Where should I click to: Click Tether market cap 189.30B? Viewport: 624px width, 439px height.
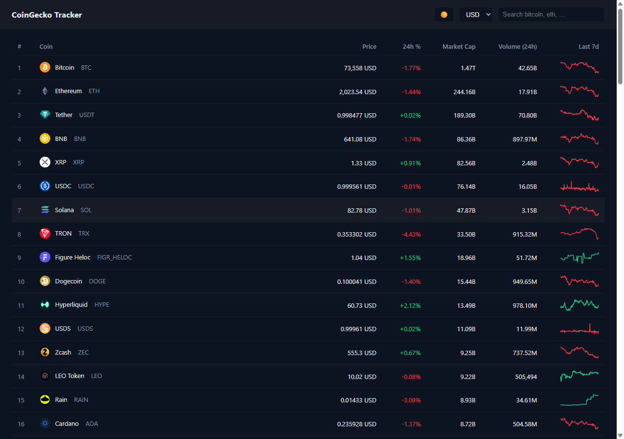464,115
